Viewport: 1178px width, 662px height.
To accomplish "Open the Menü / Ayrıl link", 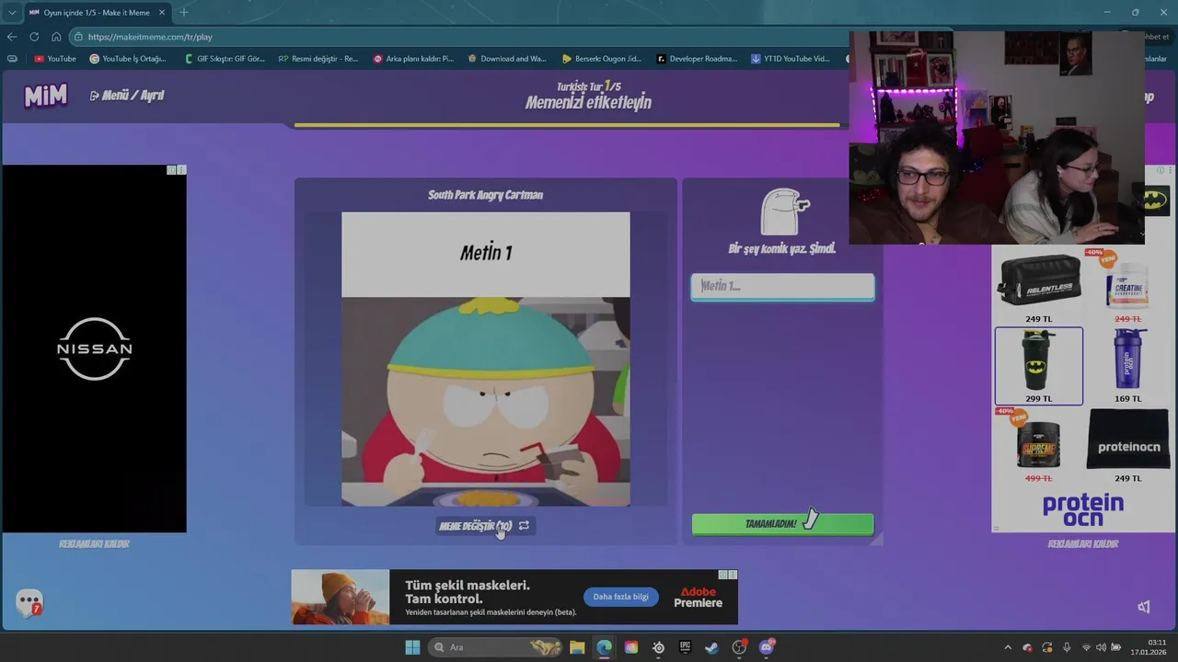I will [x=127, y=96].
